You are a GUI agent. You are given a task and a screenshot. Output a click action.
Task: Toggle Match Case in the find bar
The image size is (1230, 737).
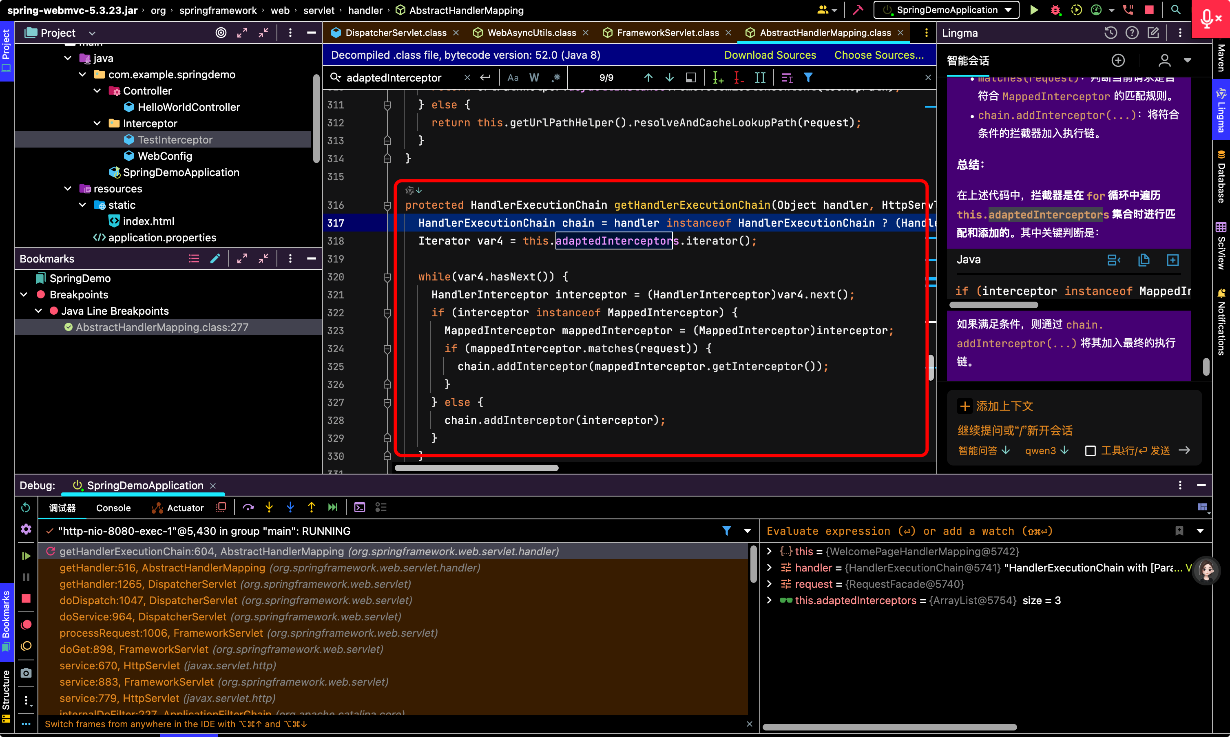(513, 77)
